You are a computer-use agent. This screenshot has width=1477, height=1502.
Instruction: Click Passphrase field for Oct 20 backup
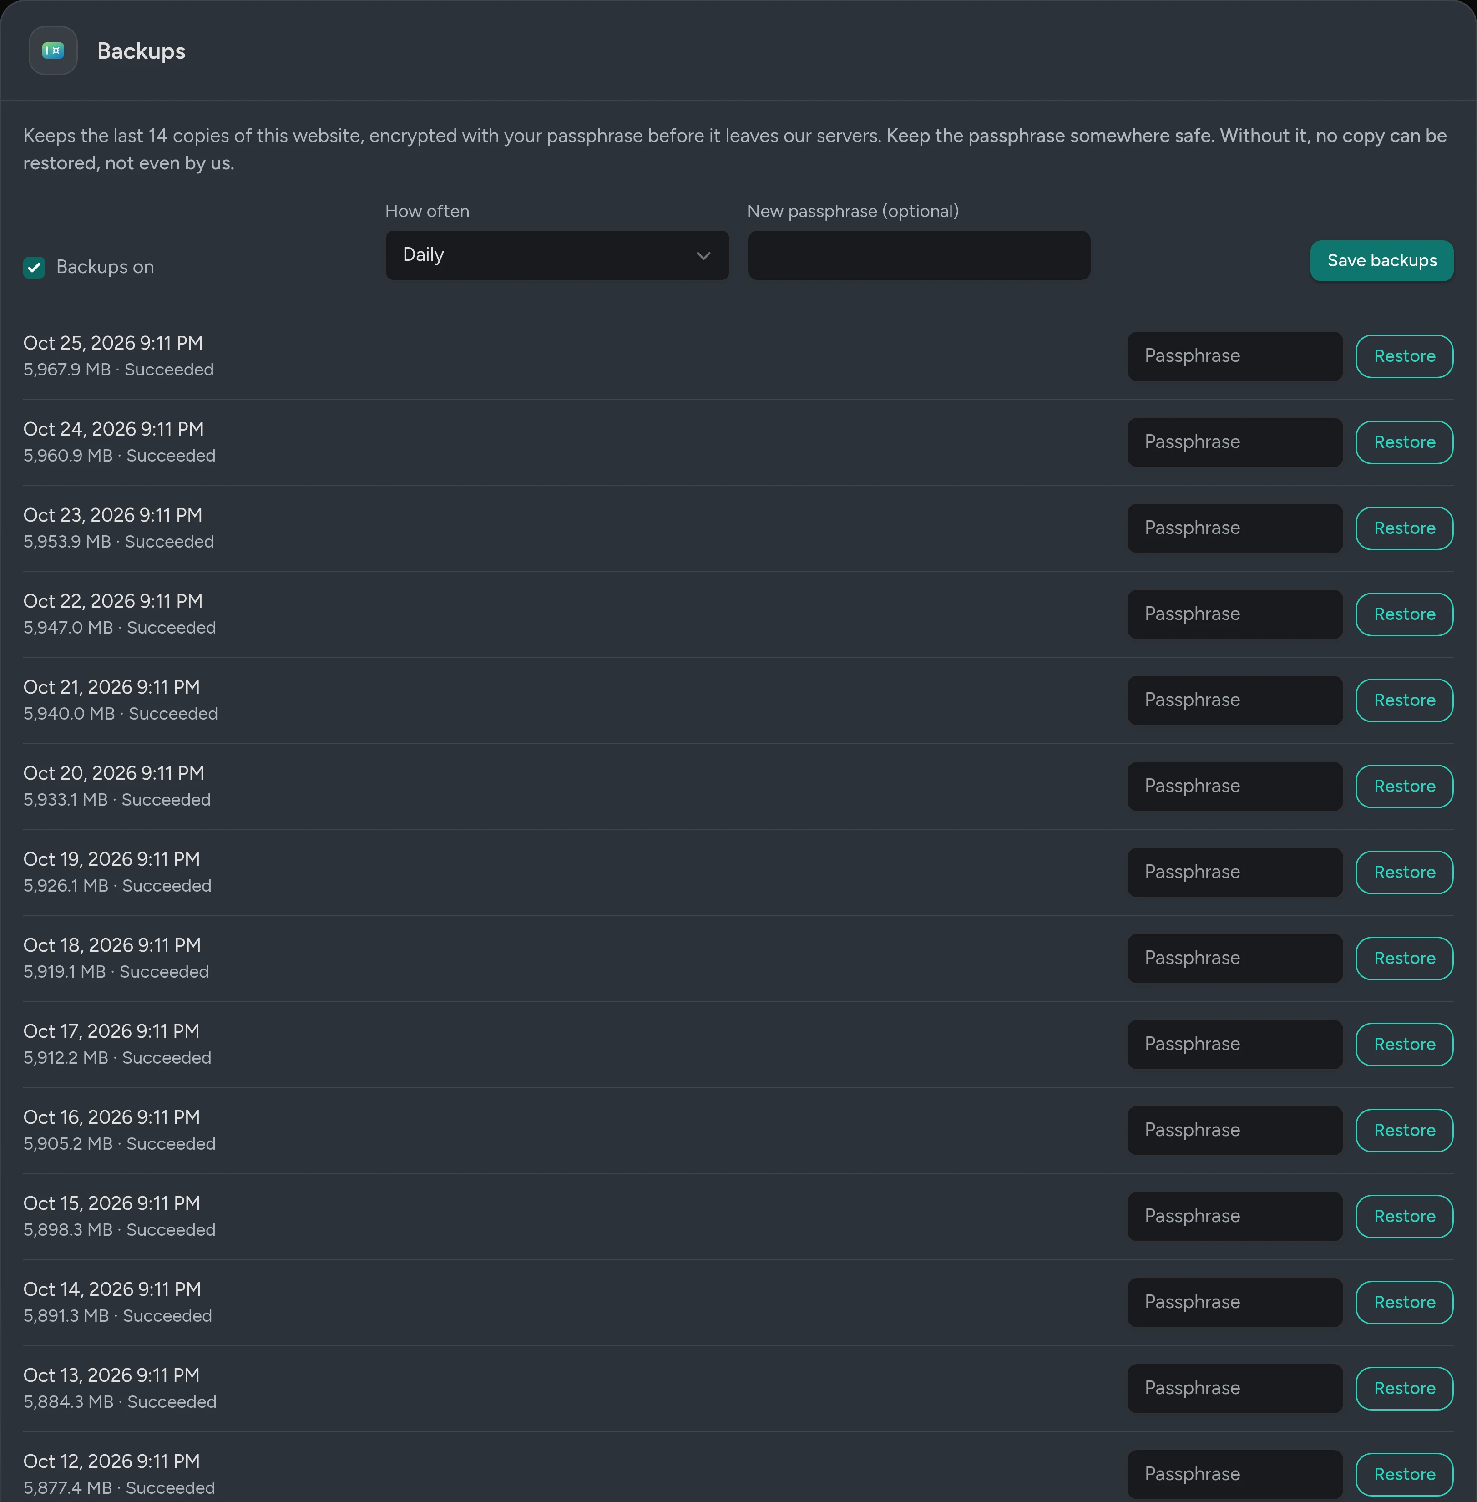(1235, 787)
